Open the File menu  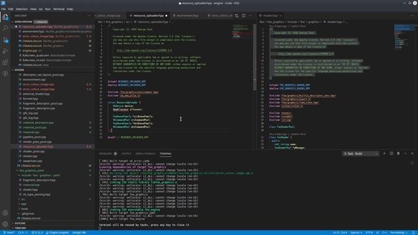[3, 9]
